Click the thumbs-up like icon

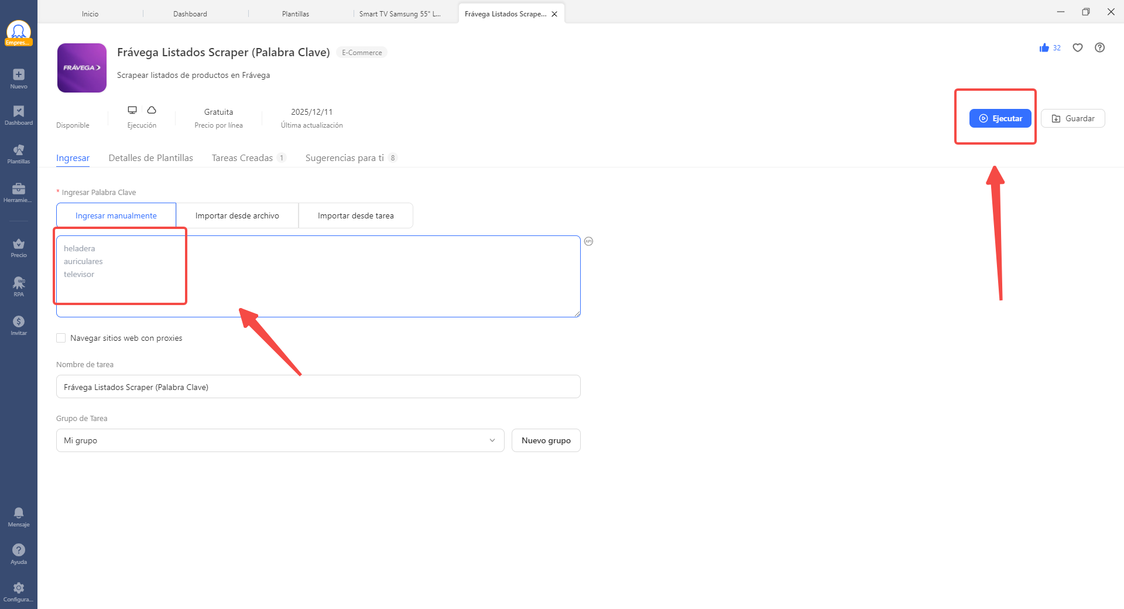pos(1044,48)
